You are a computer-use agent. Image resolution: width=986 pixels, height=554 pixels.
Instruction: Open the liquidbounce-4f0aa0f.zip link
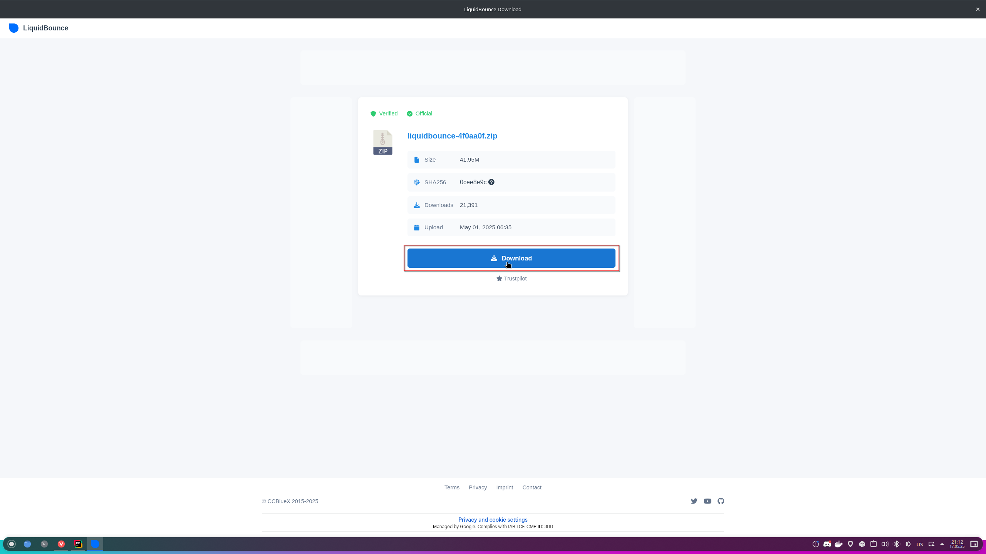(452, 136)
